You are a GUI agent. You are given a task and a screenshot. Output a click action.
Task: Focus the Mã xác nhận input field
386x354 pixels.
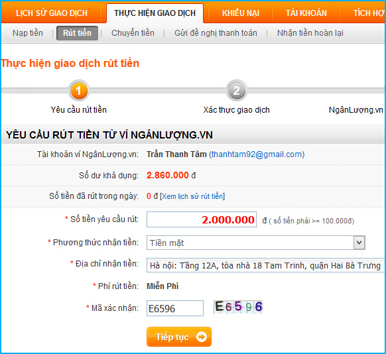(x=175, y=308)
